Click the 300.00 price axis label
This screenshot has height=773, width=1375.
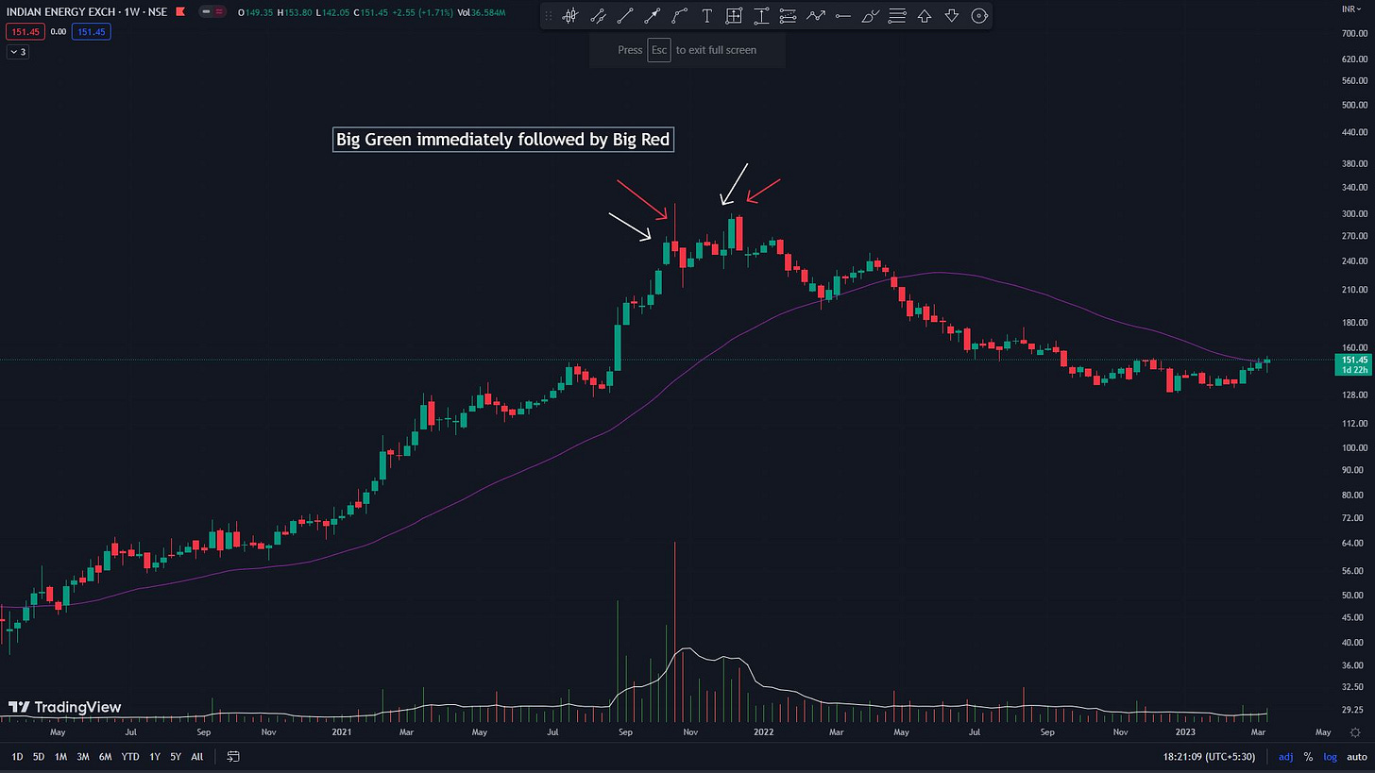click(x=1353, y=214)
